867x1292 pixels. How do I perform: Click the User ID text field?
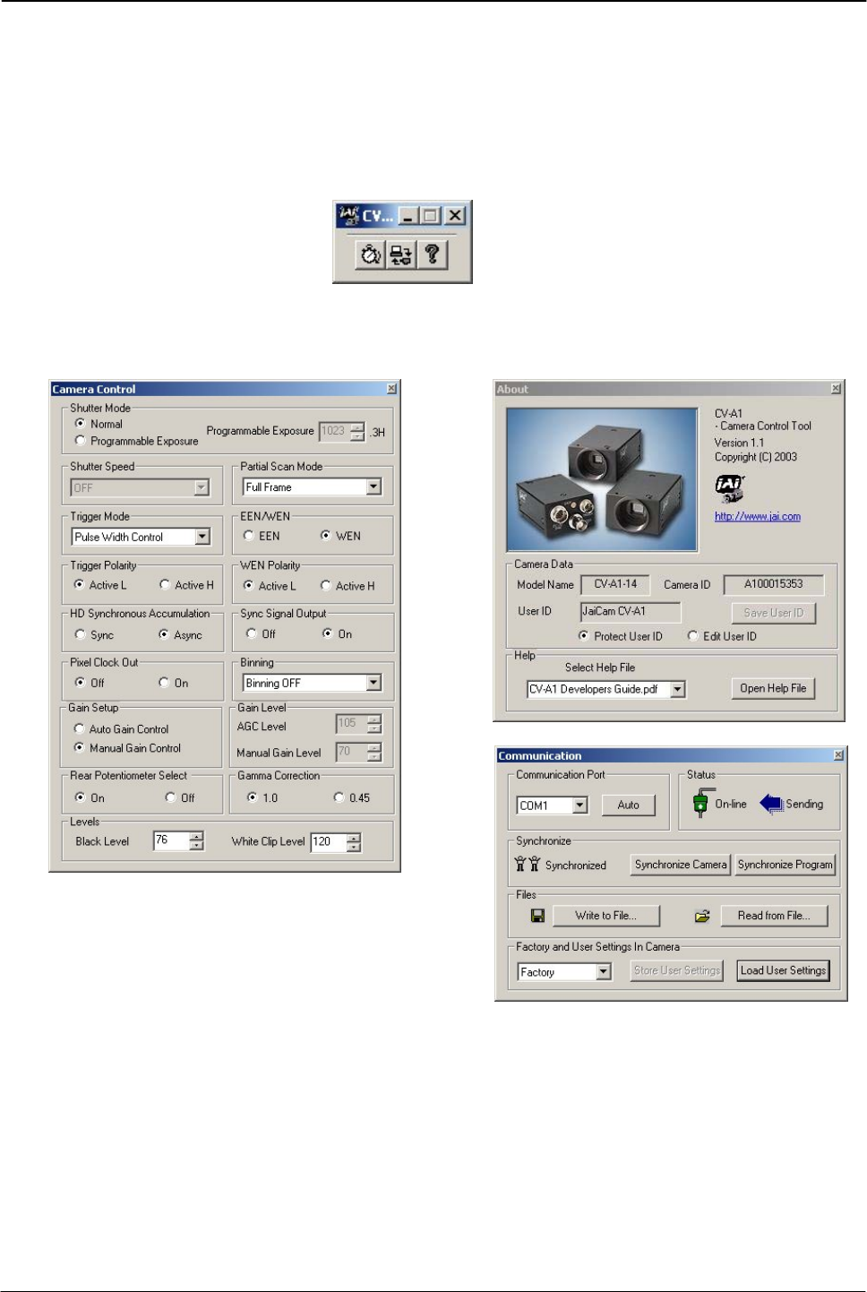pos(630,612)
